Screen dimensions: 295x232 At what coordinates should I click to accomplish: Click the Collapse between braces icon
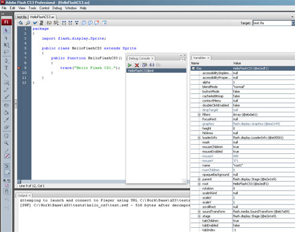coord(64,23)
